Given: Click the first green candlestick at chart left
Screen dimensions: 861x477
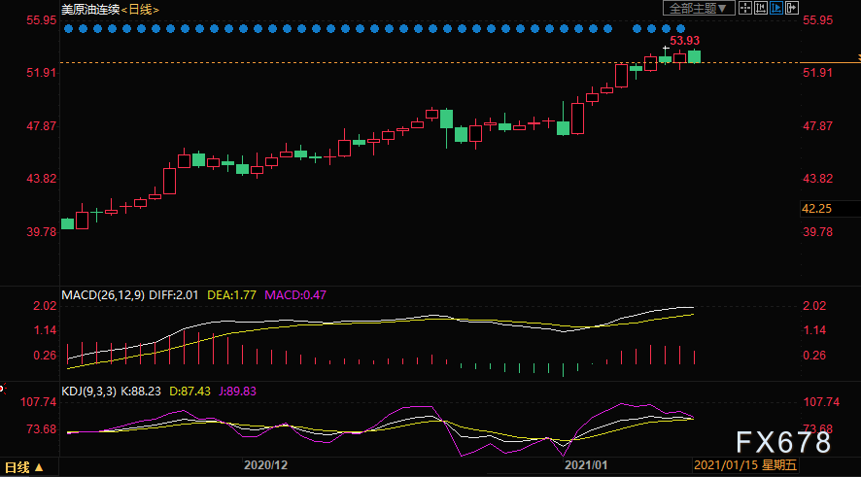Looking at the screenshot, I should click(68, 223).
